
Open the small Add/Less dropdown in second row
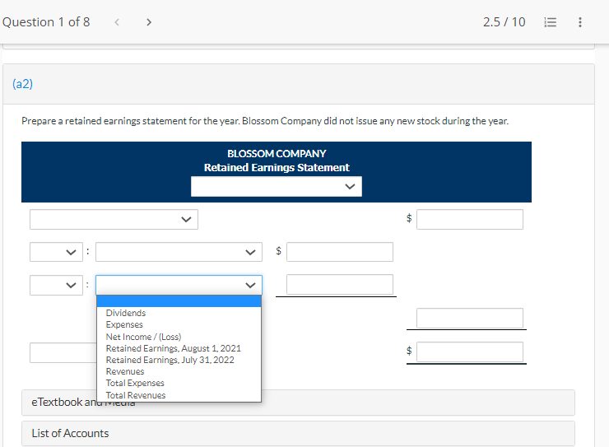56,252
